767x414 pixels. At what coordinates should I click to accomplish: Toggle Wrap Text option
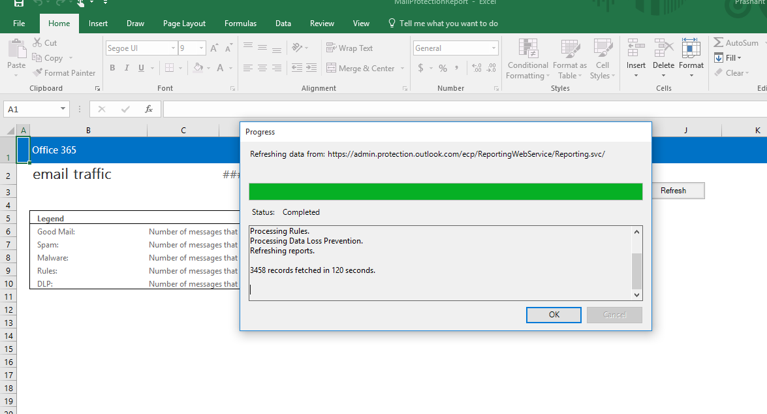tap(349, 48)
